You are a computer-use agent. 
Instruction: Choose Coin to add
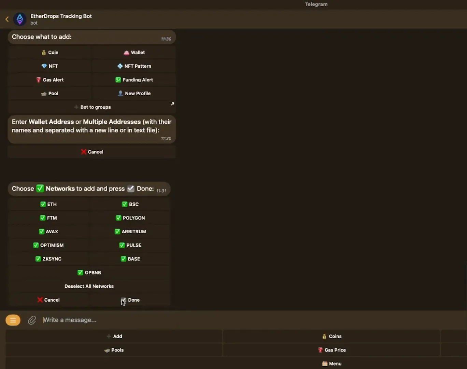click(x=50, y=52)
